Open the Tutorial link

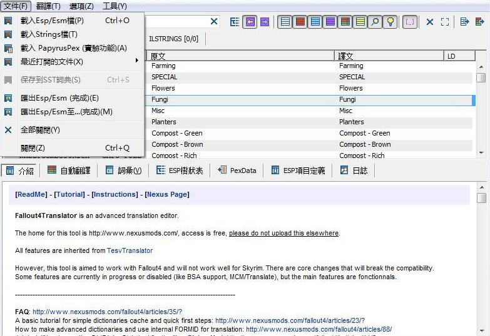pos(69,194)
